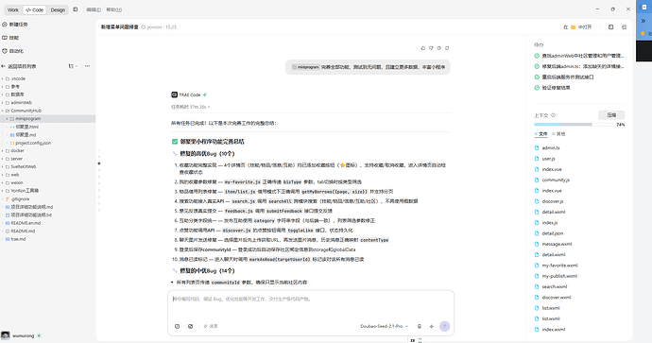The height and width of the screenshot is (343, 652).
Task: Click the file icon beside user.js
Action: click(537, 159)
